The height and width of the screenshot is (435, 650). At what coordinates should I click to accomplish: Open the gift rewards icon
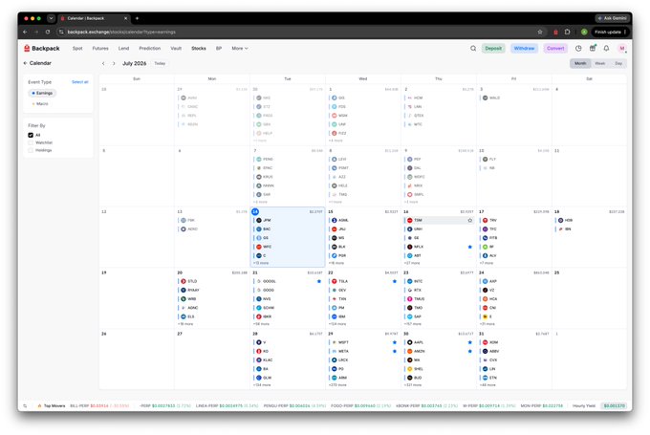593,48
